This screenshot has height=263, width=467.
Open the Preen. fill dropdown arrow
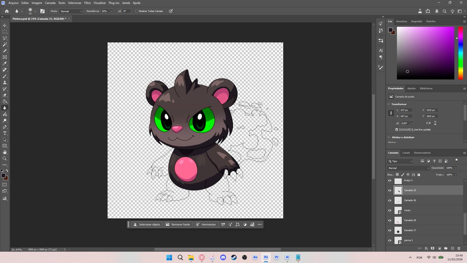[x=456, y=175]
